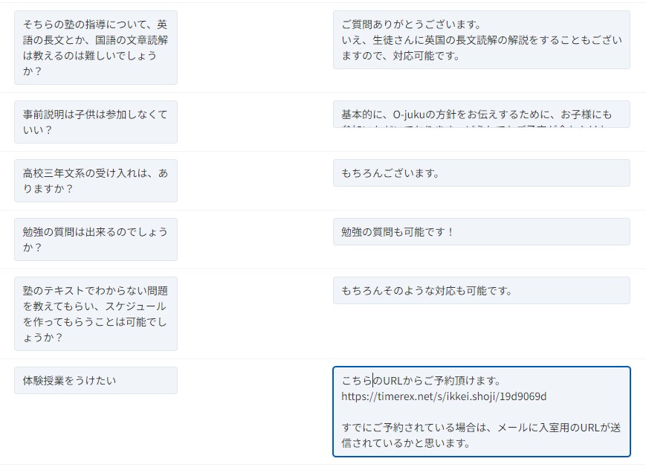
Task: Edit the answer もちろんそのような対応も可能です。
Action: click(481, 291)
